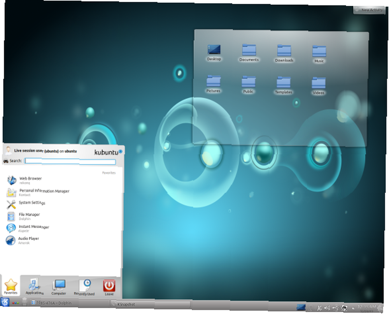Open the Klipper scissors clipboard icon
Image resolution: width=389 pixels, height=314 pixels.
click(x=319, y=308)
